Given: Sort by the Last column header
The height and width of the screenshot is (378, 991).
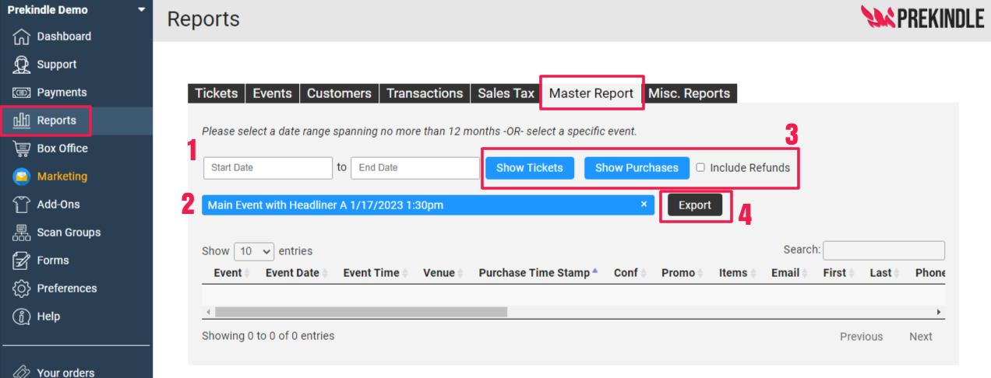Looking at the screenshot, I should (885, 273).
